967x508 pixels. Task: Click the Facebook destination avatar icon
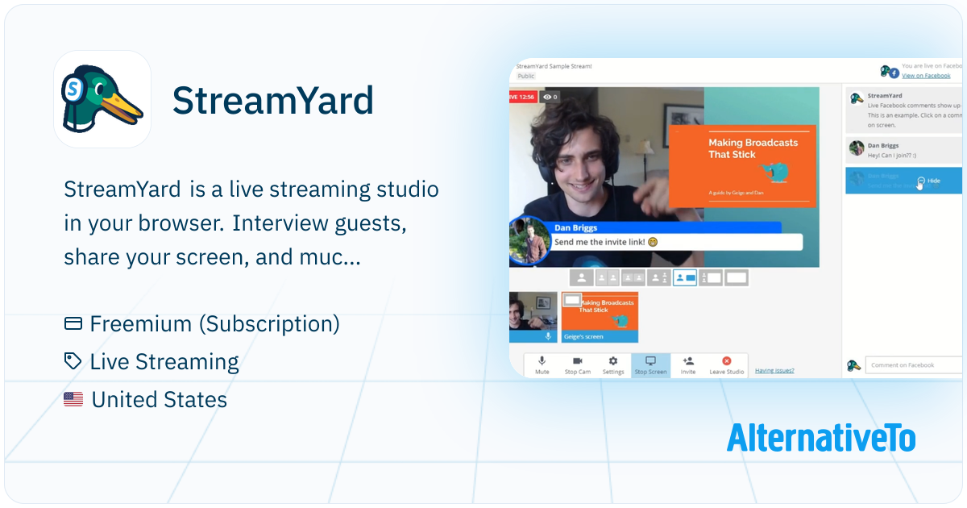point(890,72)
